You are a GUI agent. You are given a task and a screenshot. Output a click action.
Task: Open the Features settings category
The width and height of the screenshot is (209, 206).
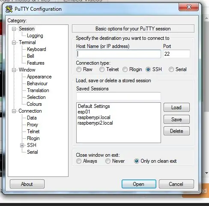pos(36,63)
